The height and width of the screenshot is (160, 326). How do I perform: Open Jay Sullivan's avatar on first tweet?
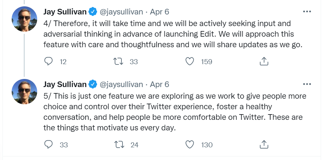[x=24, y=19]
